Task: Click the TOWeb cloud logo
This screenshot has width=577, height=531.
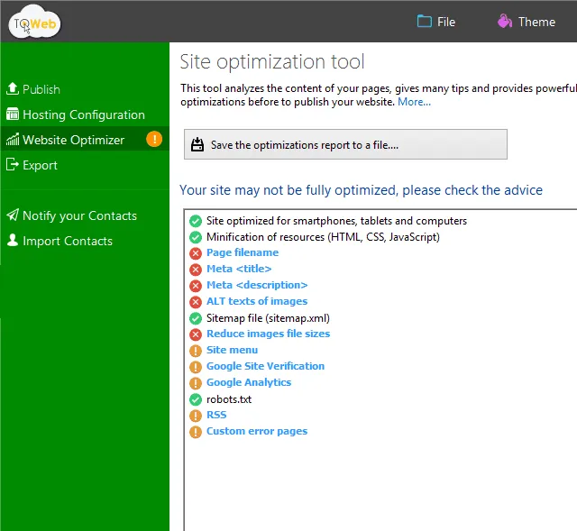Action: 34,23
